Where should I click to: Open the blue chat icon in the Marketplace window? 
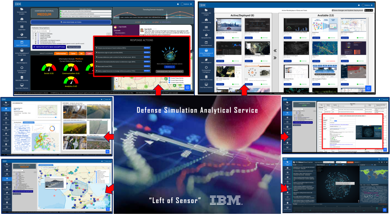click(368, 88)
